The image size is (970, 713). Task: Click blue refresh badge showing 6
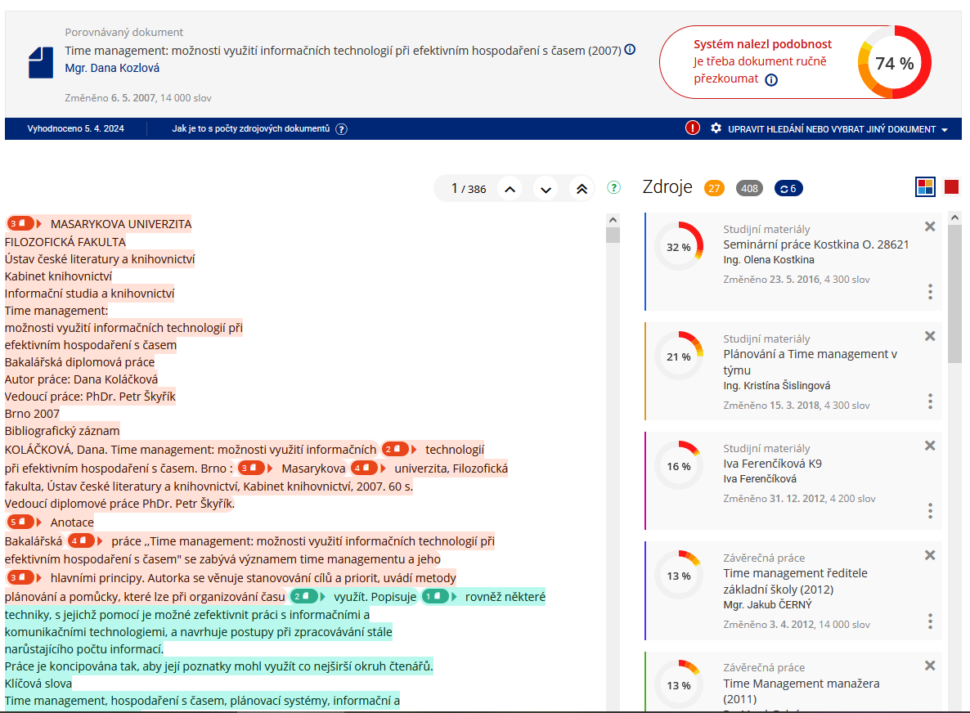click(x=788, y=189)
